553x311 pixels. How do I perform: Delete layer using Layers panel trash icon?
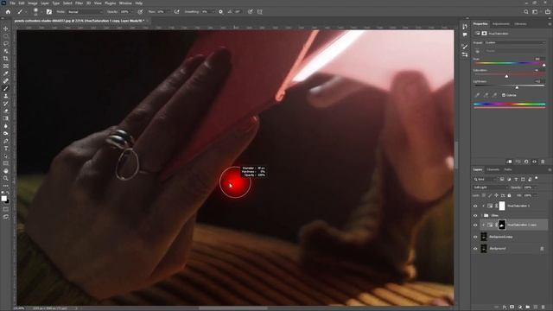click(x=543, y=308)
